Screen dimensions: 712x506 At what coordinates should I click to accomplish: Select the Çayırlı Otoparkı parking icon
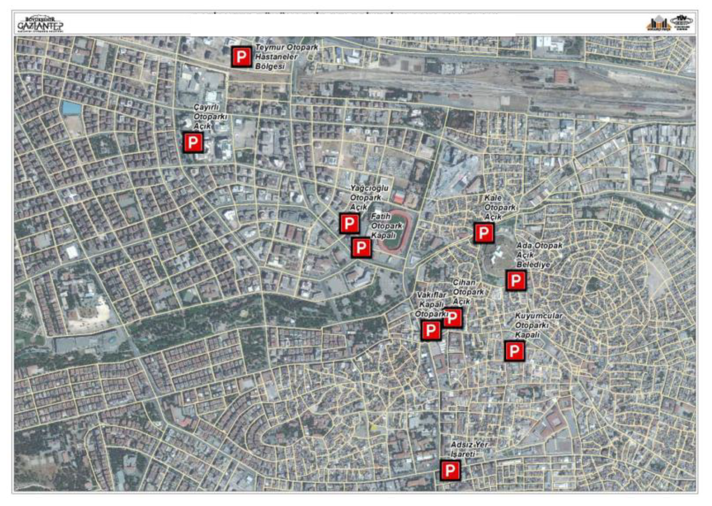click(193, 142)
